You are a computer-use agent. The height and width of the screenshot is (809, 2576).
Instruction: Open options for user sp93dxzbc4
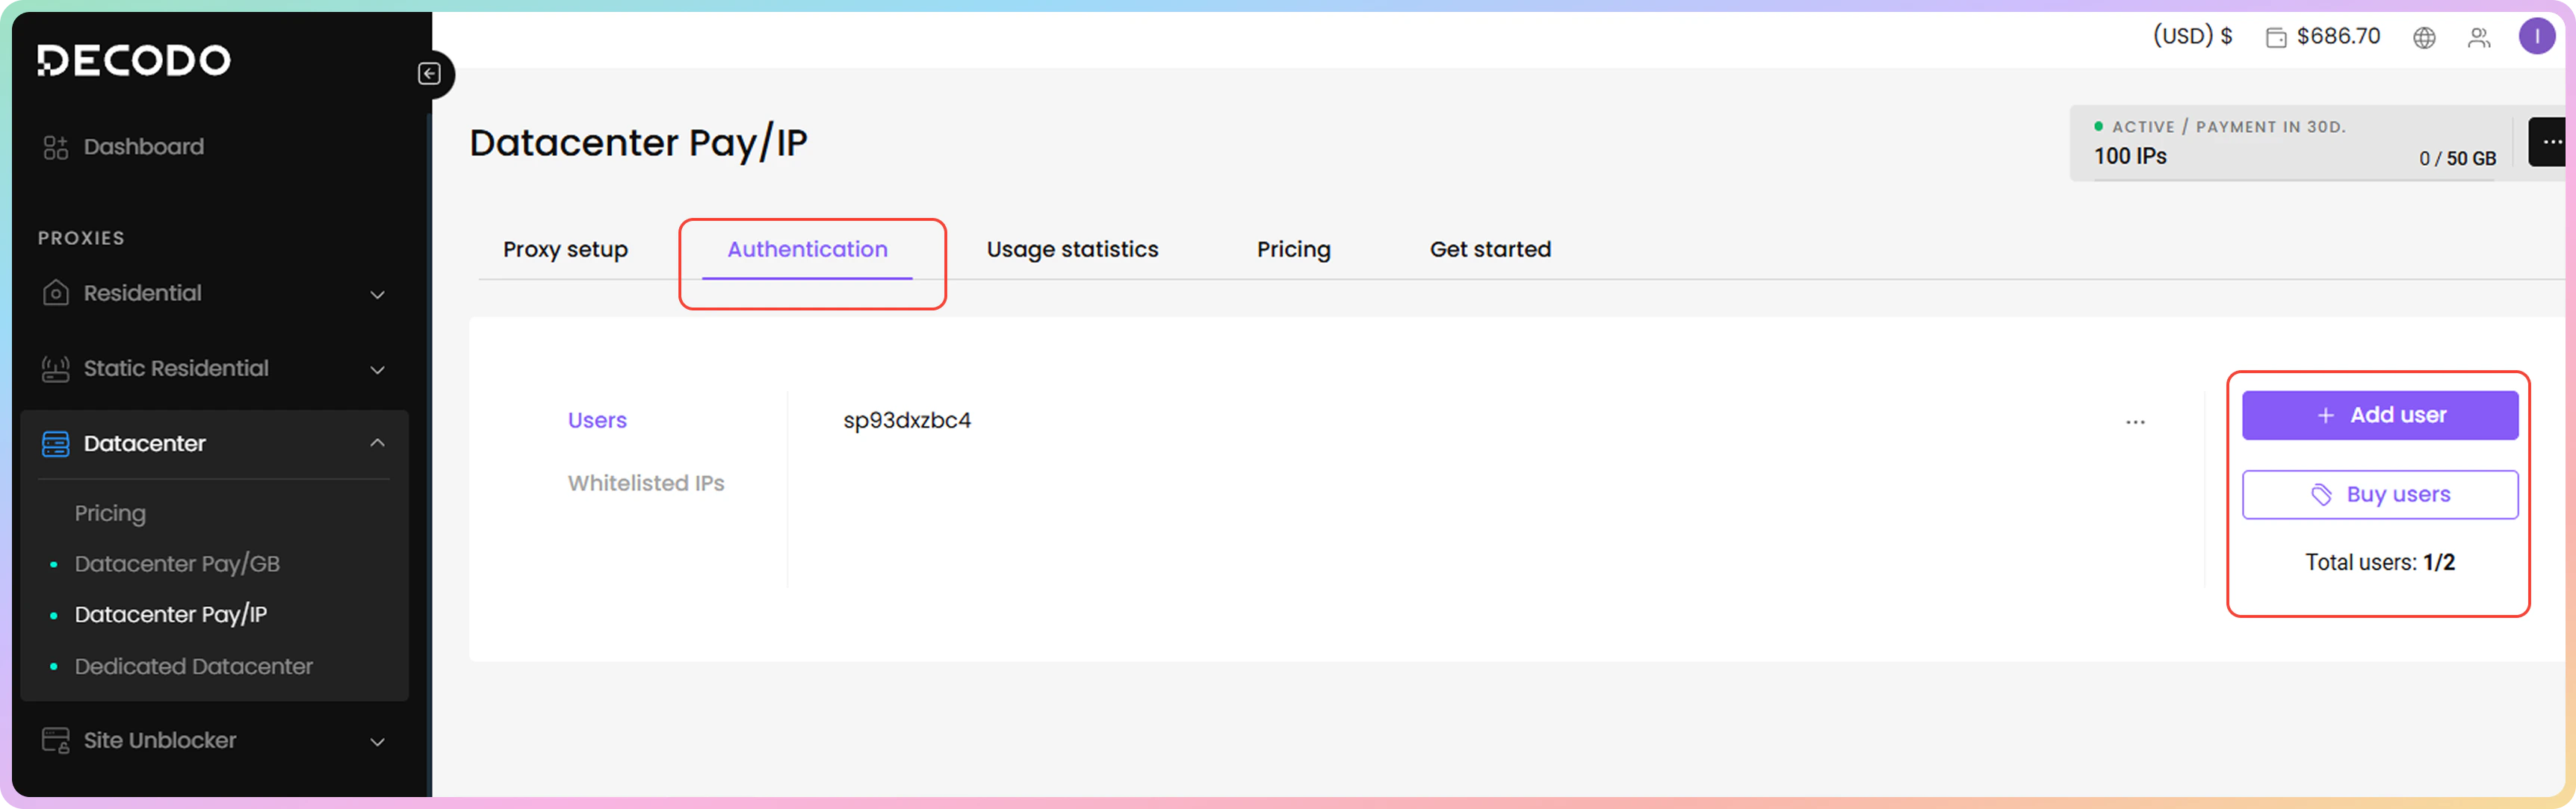(x=2135, y=422)
